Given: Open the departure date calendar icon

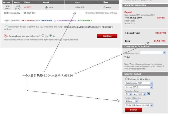Looking at the screenshot, I should click(x=148, y=94).
